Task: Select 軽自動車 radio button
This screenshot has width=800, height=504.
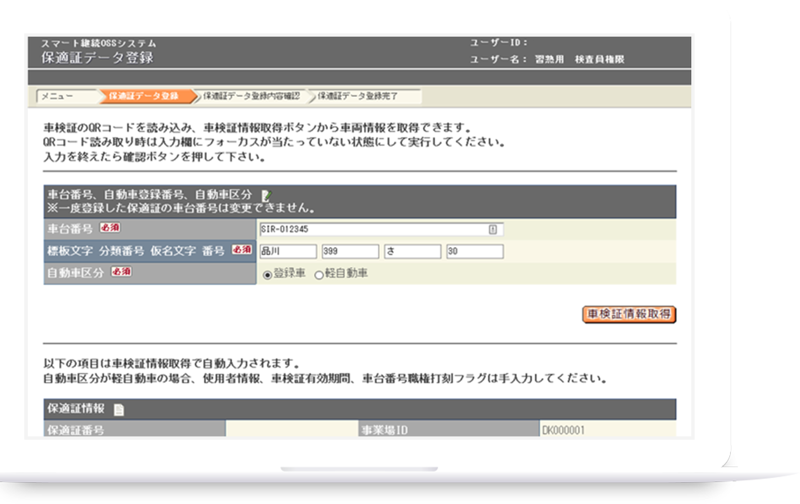Action: (x=322, y=273)
